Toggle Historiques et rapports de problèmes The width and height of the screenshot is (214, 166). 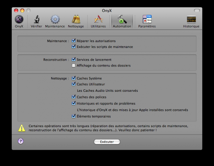point(74,103)
